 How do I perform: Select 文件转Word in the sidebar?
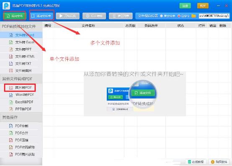pyautogui.click(x=21, y=35)
